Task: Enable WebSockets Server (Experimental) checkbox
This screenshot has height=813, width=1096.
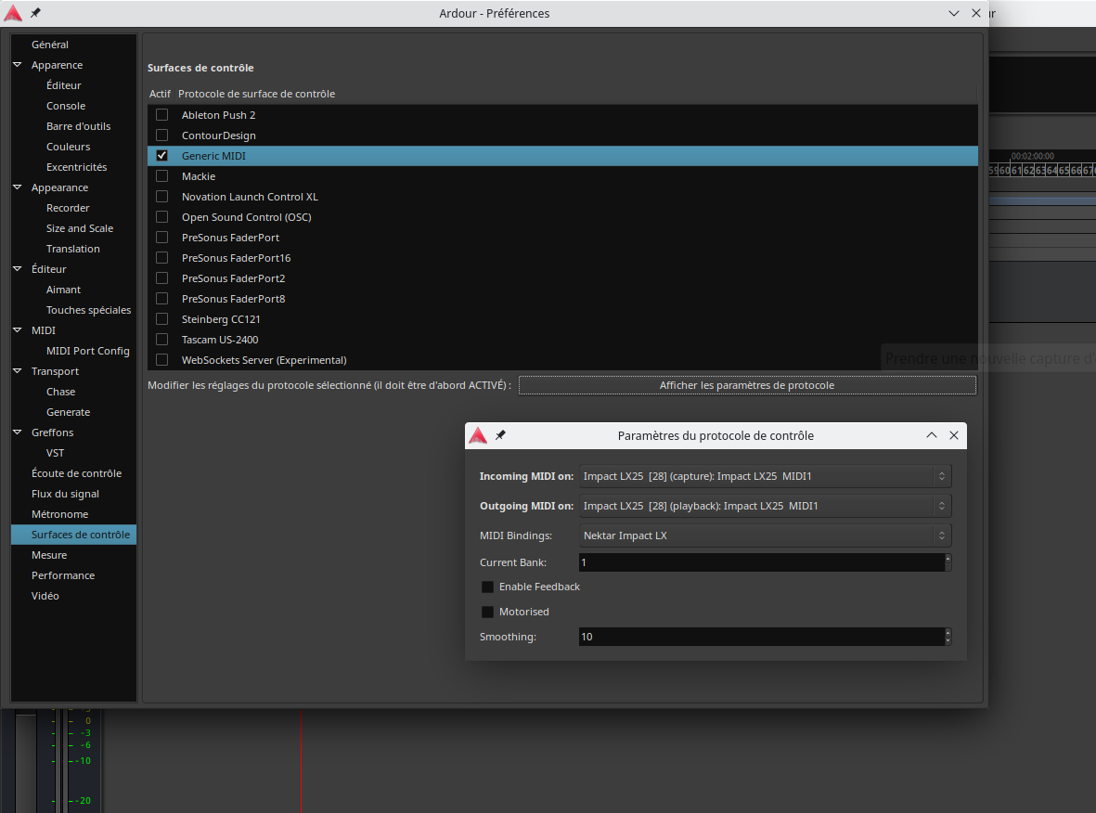Action: [x=162, y=360]
